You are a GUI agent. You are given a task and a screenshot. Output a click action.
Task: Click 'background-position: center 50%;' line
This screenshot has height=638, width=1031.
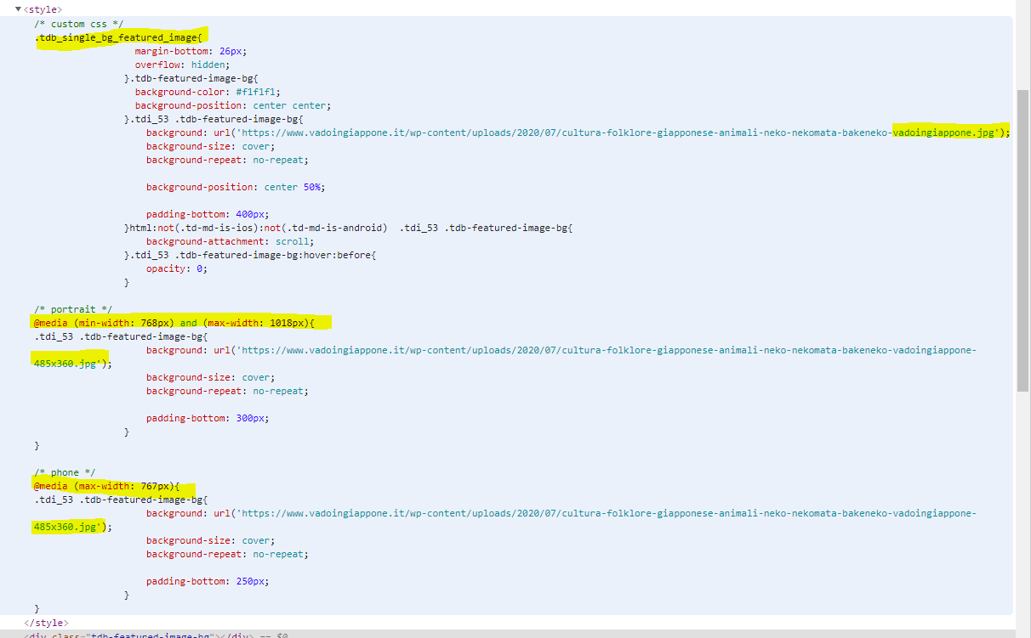tap(236, 187)
